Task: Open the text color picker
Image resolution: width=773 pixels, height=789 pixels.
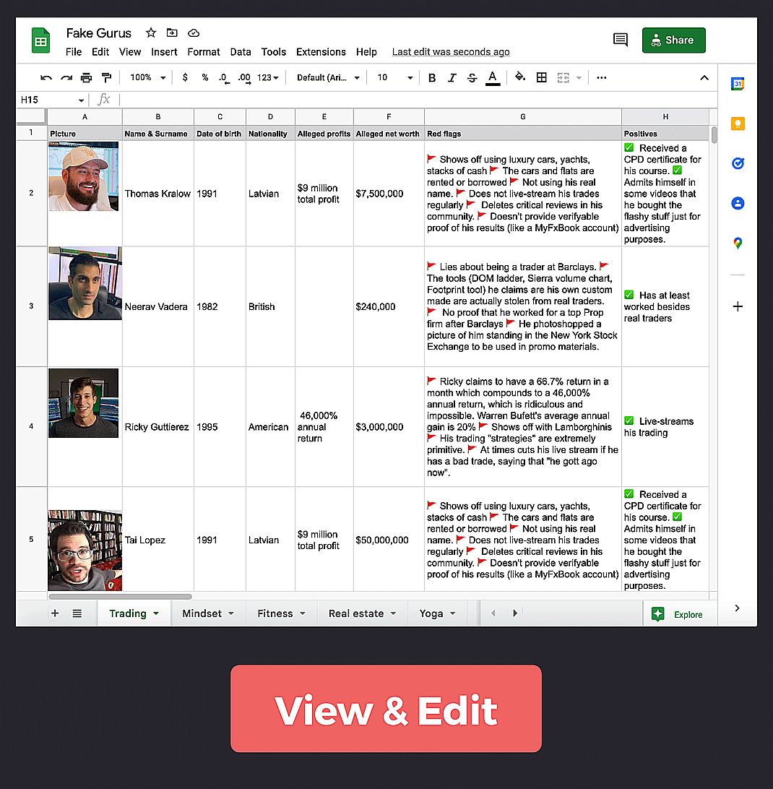Action: (x=493, y=78)
